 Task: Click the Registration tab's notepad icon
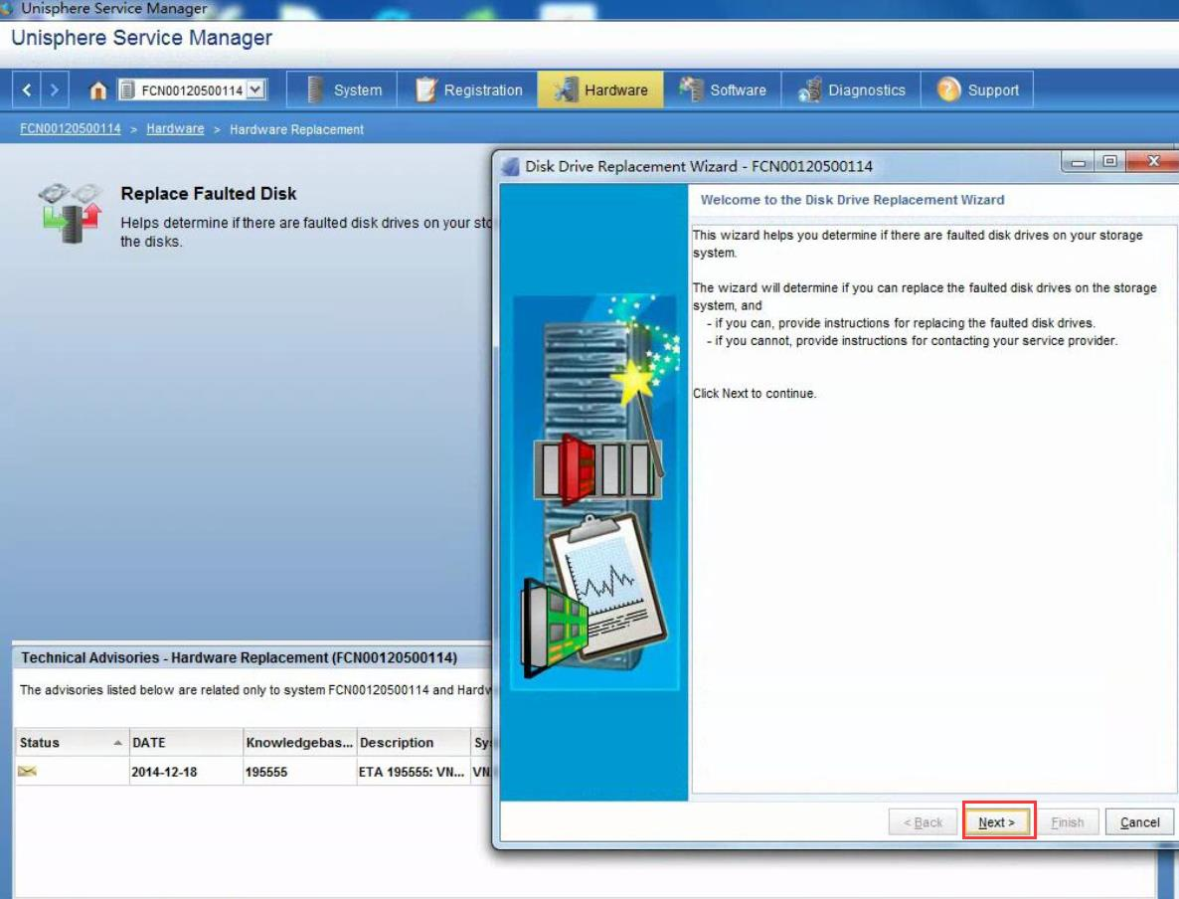click(x=425, y=90)
